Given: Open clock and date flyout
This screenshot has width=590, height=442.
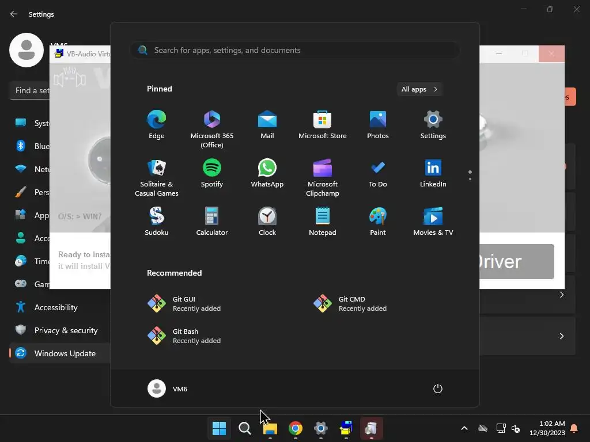Looking at the screenshot, I should 547,428.
